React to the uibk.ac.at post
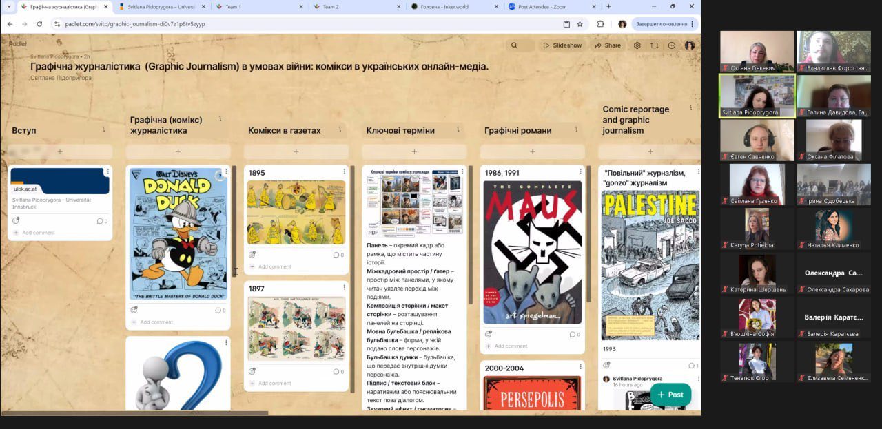This screenshot has height=429, width=882. [16, 220]
